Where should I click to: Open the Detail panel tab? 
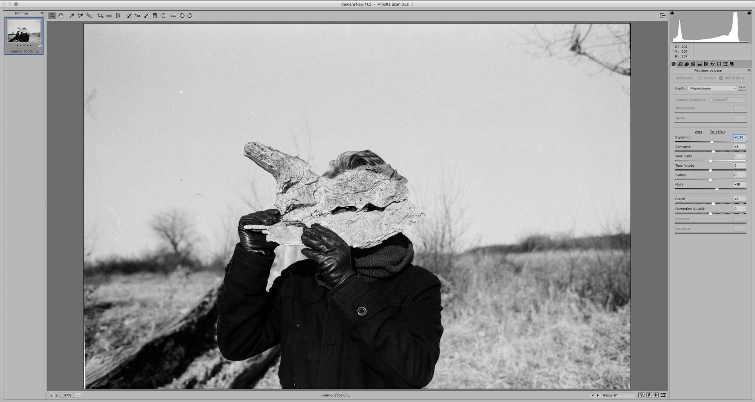[687, 64]
